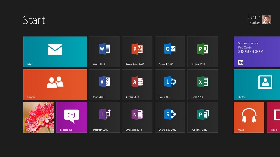Launch the Messaging app
The image size is (280, 157).
tap(71, 117)
